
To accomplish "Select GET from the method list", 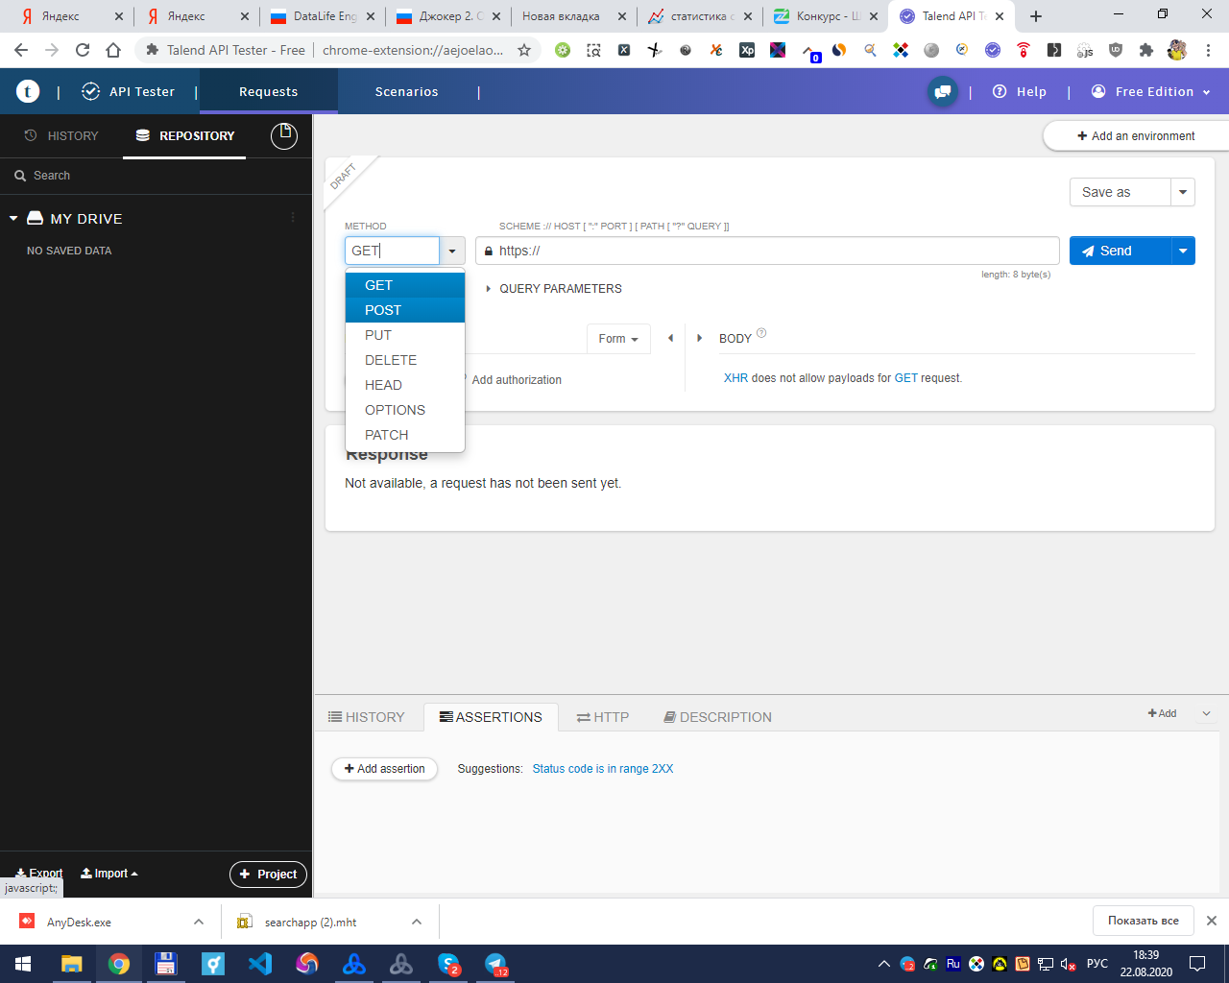I will 405,285.
